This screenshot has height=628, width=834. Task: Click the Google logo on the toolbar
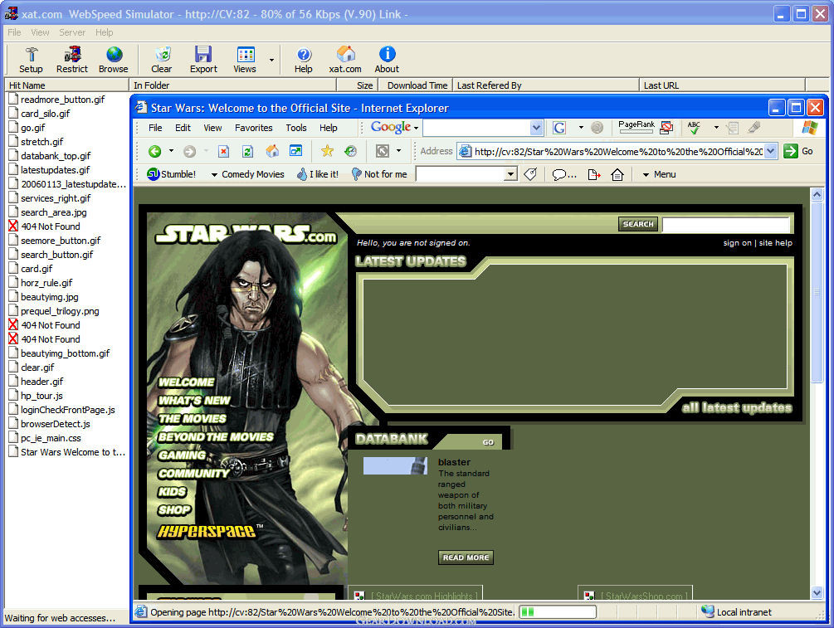point(391,127)
